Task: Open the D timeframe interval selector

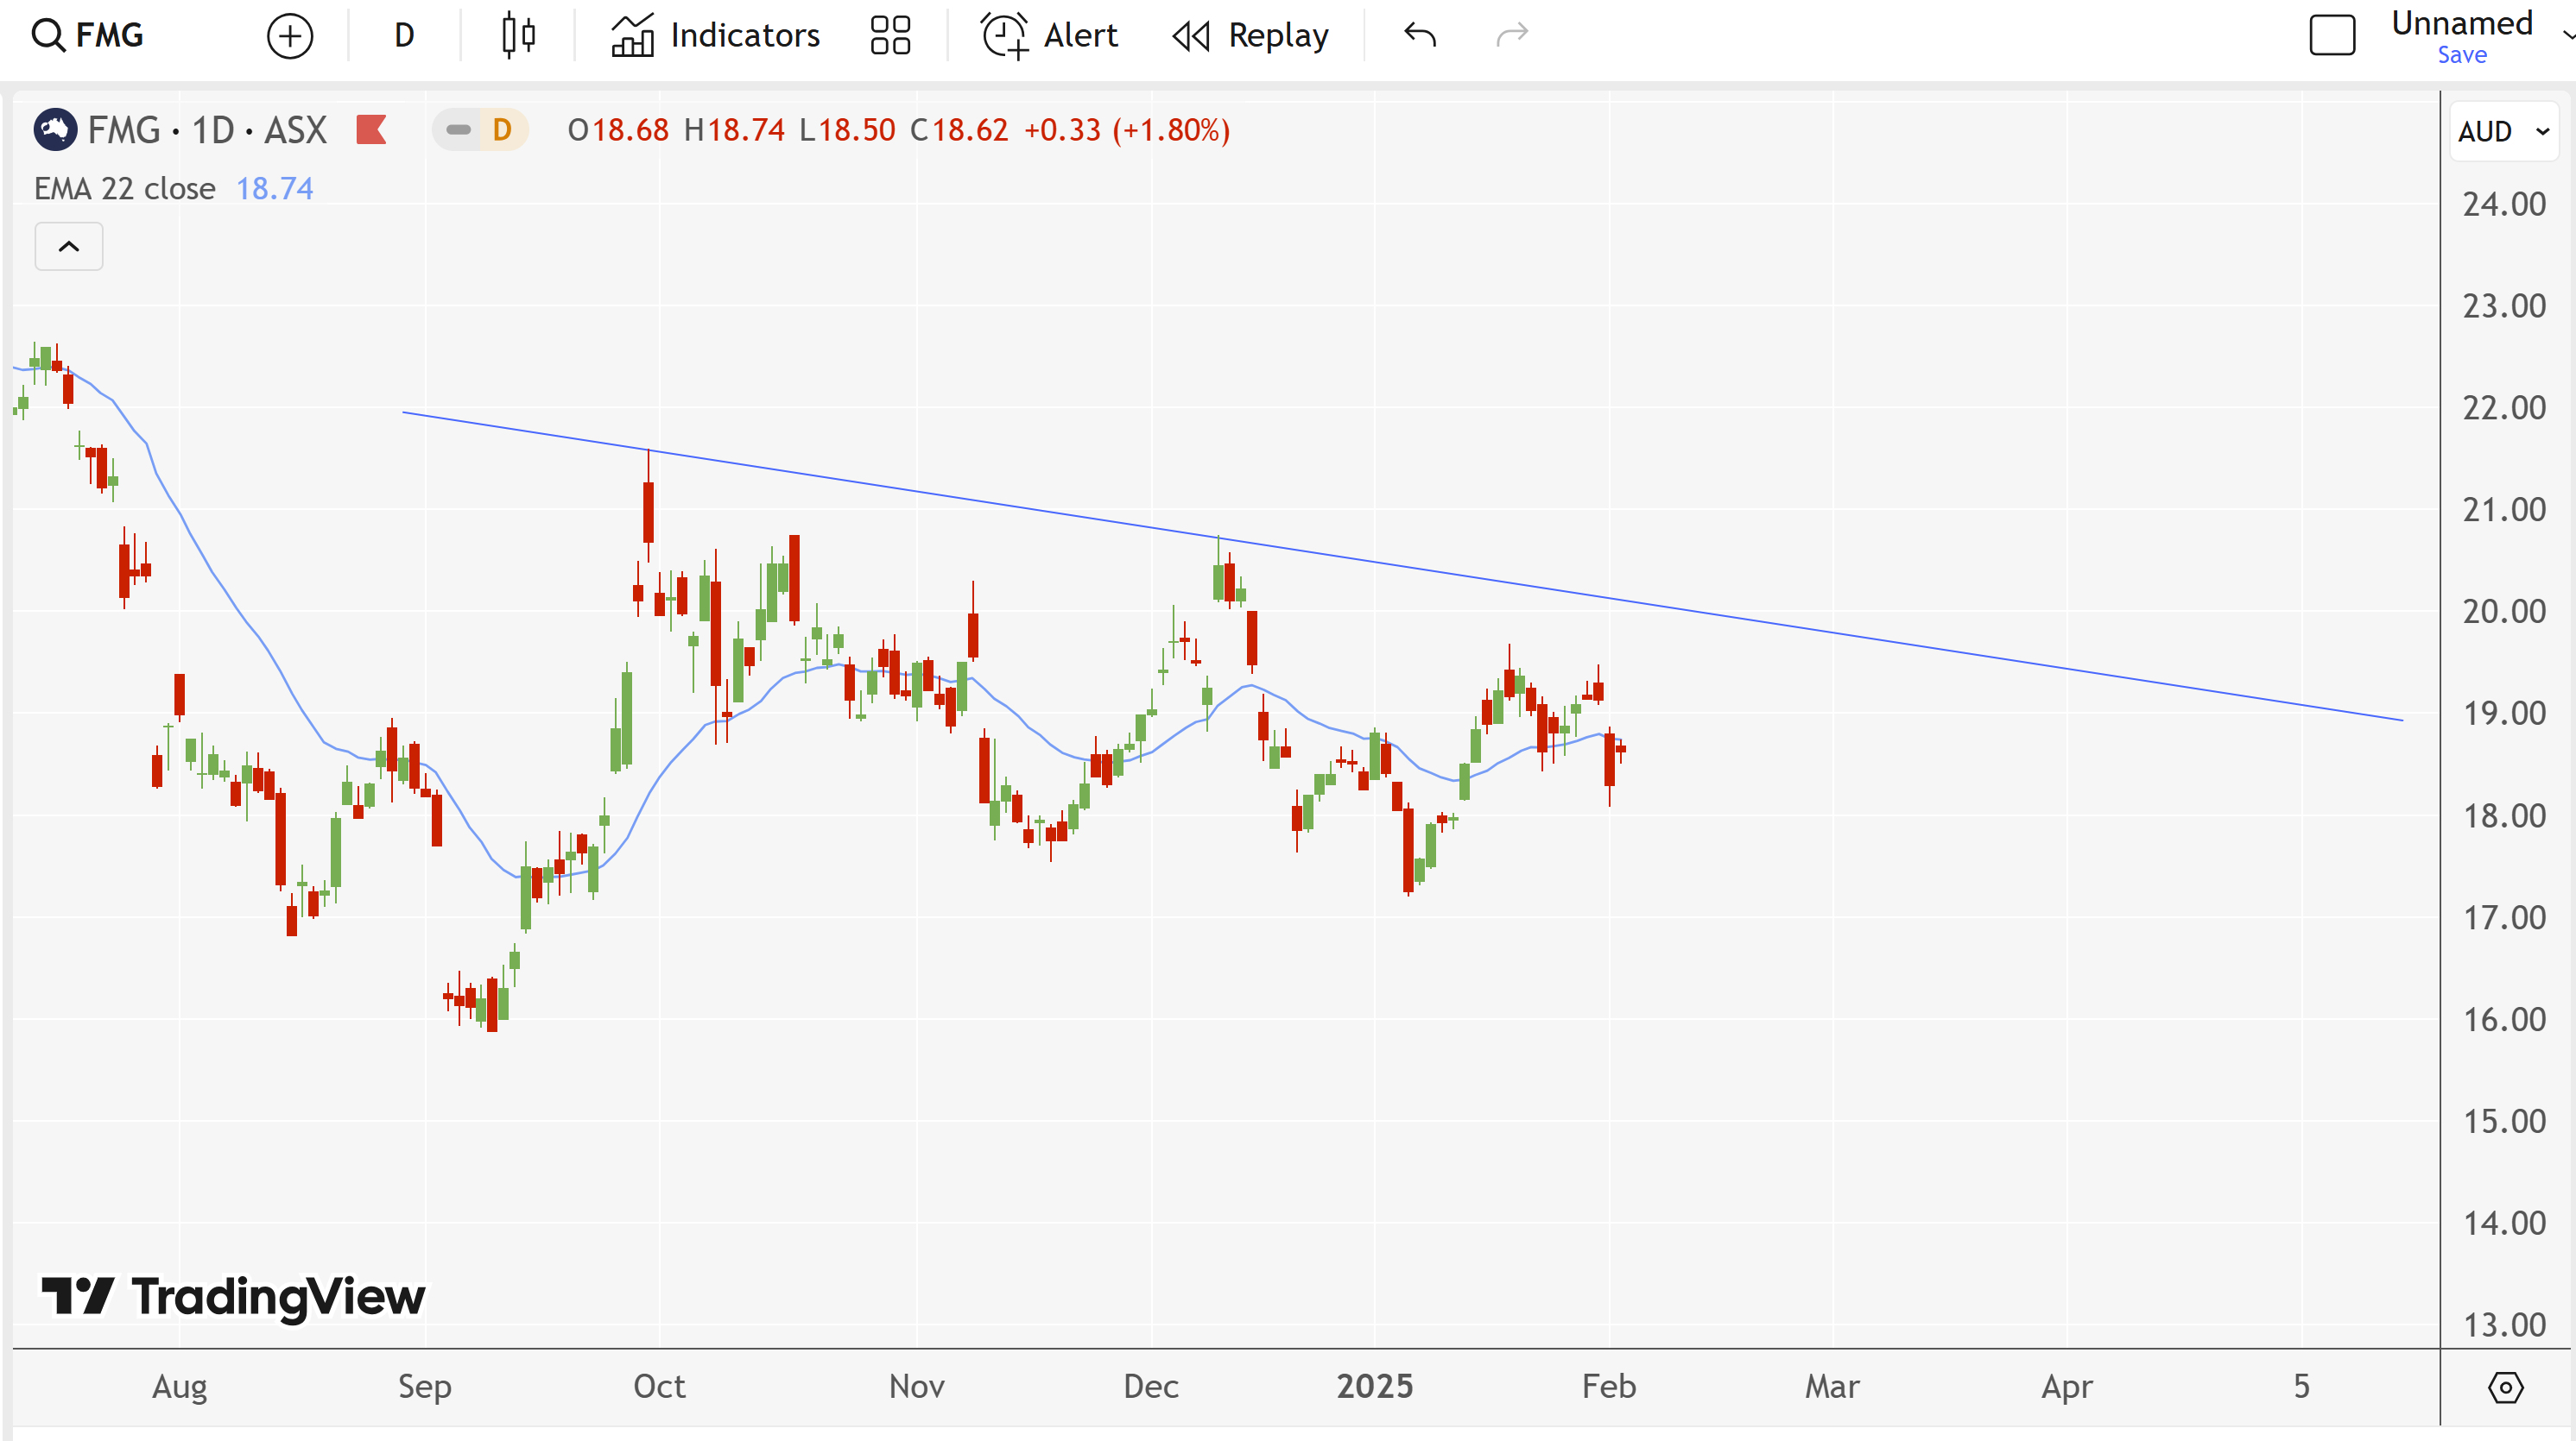Action: [404, 36]
